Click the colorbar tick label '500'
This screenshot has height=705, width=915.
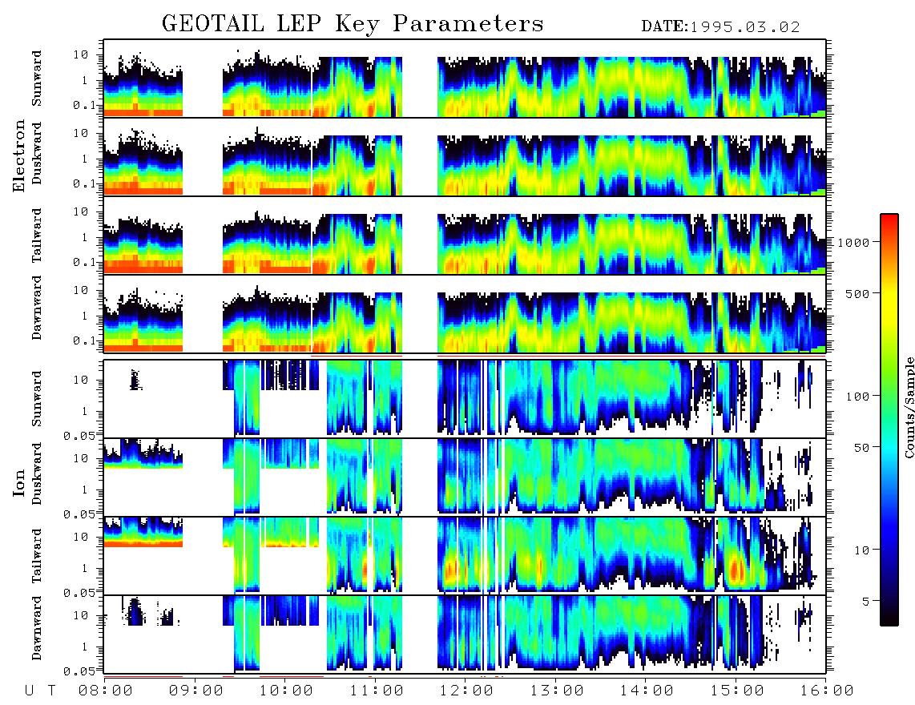coord(857,293)
